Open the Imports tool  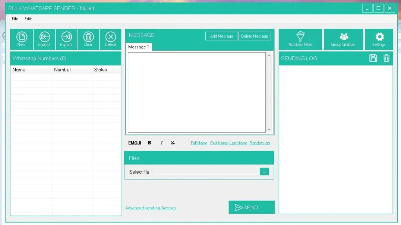click(44, 39)
